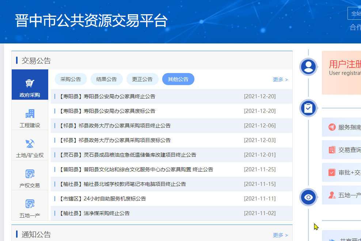Switch to the 采购公告 tab
This screenshot has width=361, height=241.
tap(71, 79)
